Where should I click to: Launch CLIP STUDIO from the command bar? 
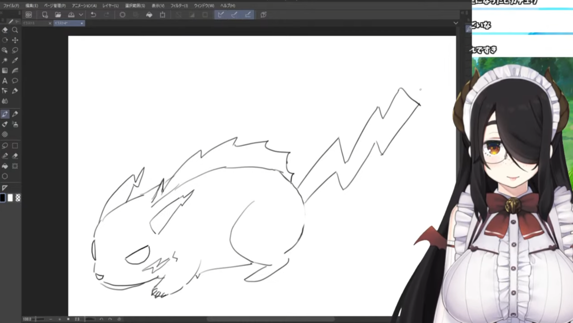(x=29, y=15)
